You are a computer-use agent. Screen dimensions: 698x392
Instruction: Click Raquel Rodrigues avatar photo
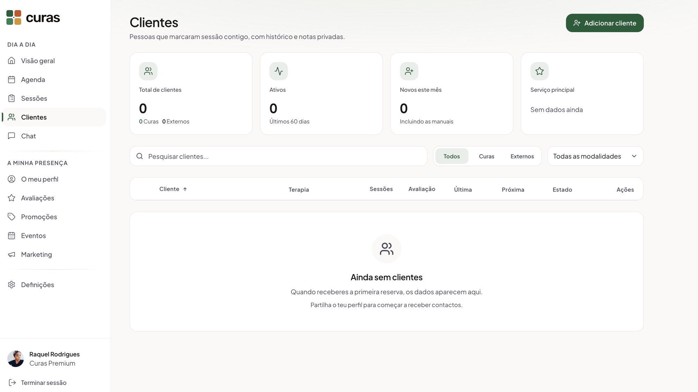[x=16, y=359]
